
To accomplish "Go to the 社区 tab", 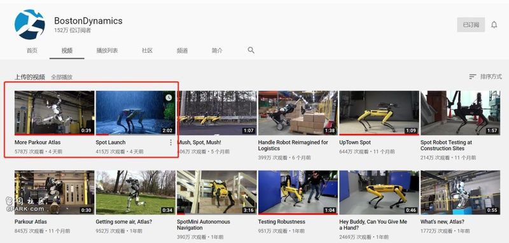I will click(147, 51).
